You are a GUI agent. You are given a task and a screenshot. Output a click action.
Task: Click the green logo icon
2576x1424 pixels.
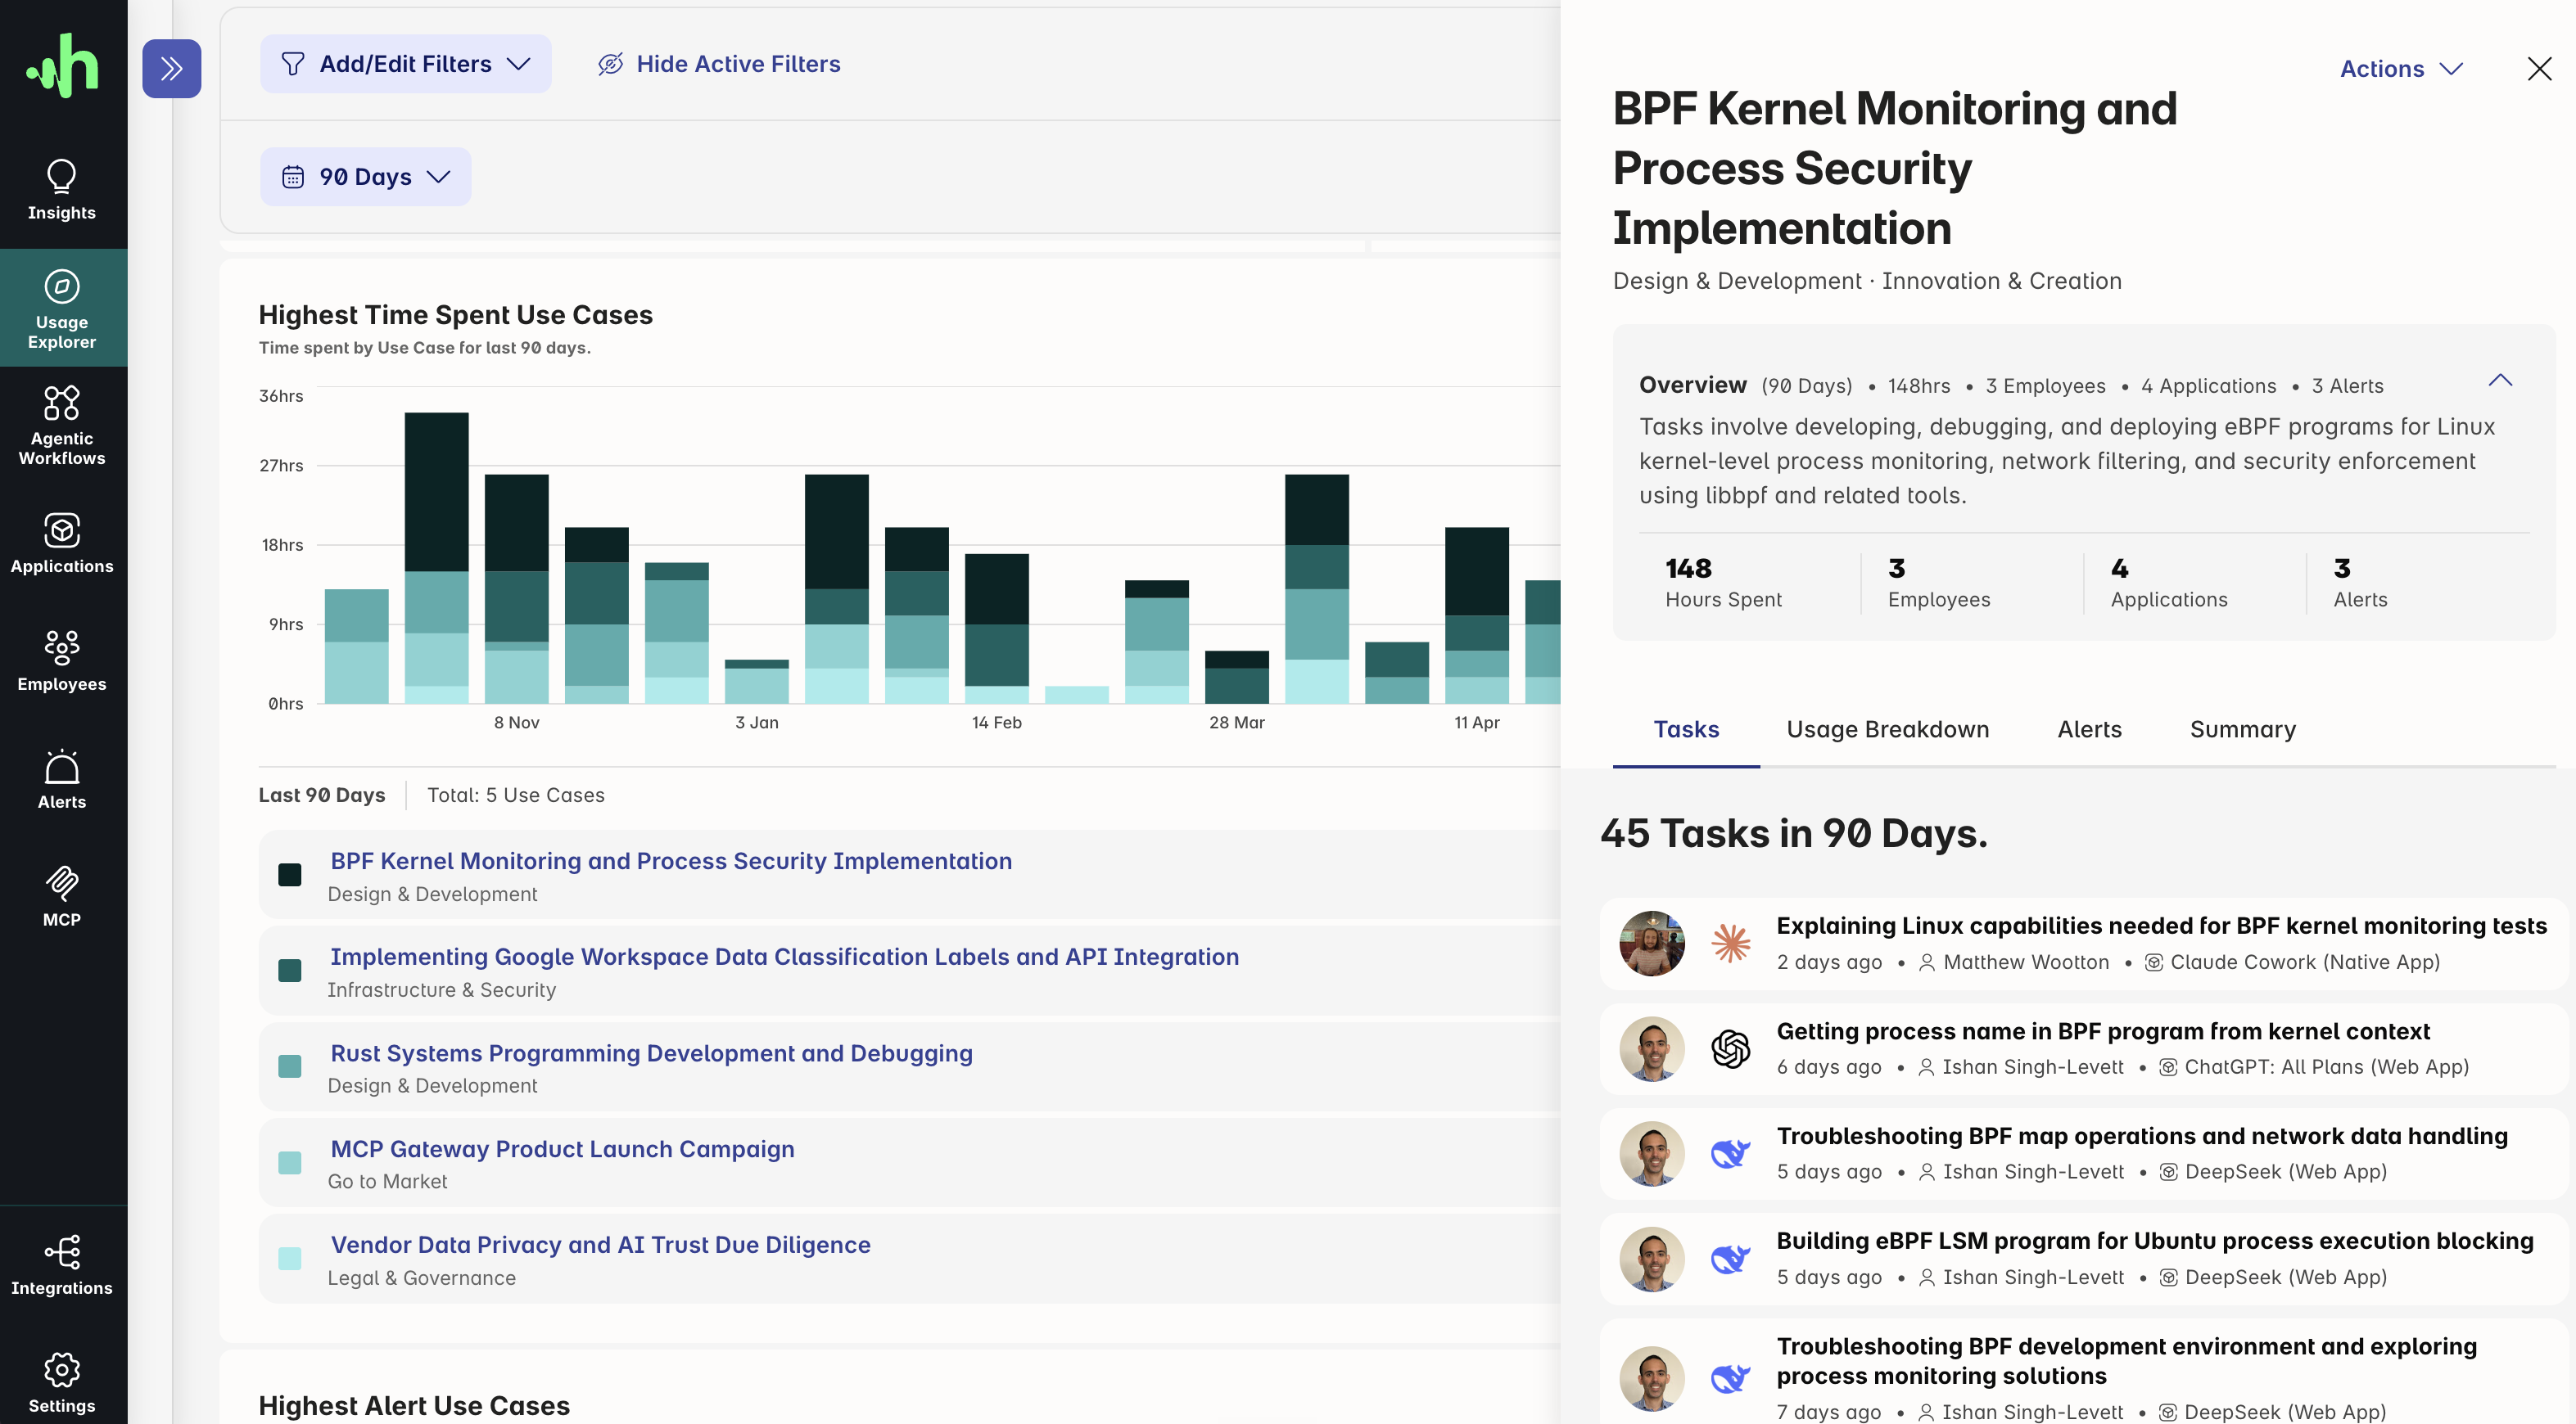(x=62, y=66)
